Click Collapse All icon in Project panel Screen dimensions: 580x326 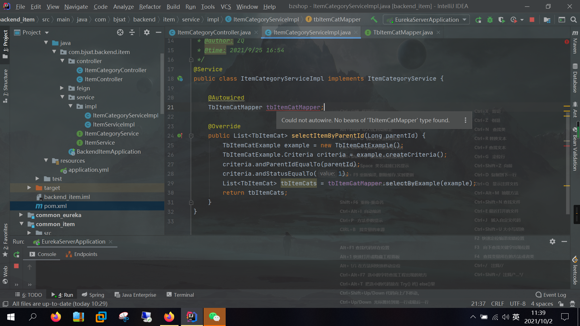click(132, 32)
